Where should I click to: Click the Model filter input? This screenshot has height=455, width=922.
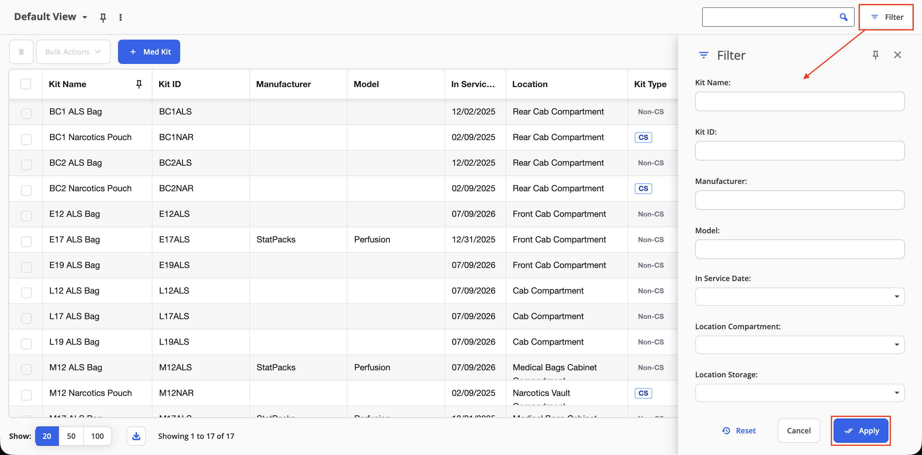click(800, 249)
